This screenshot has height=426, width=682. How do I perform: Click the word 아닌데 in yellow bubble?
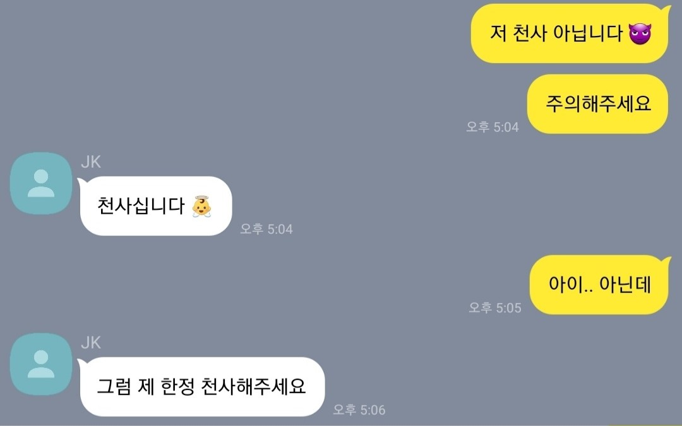tap(625, 284)
